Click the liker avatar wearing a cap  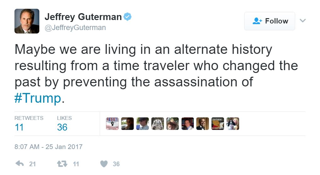click(143, 124)
